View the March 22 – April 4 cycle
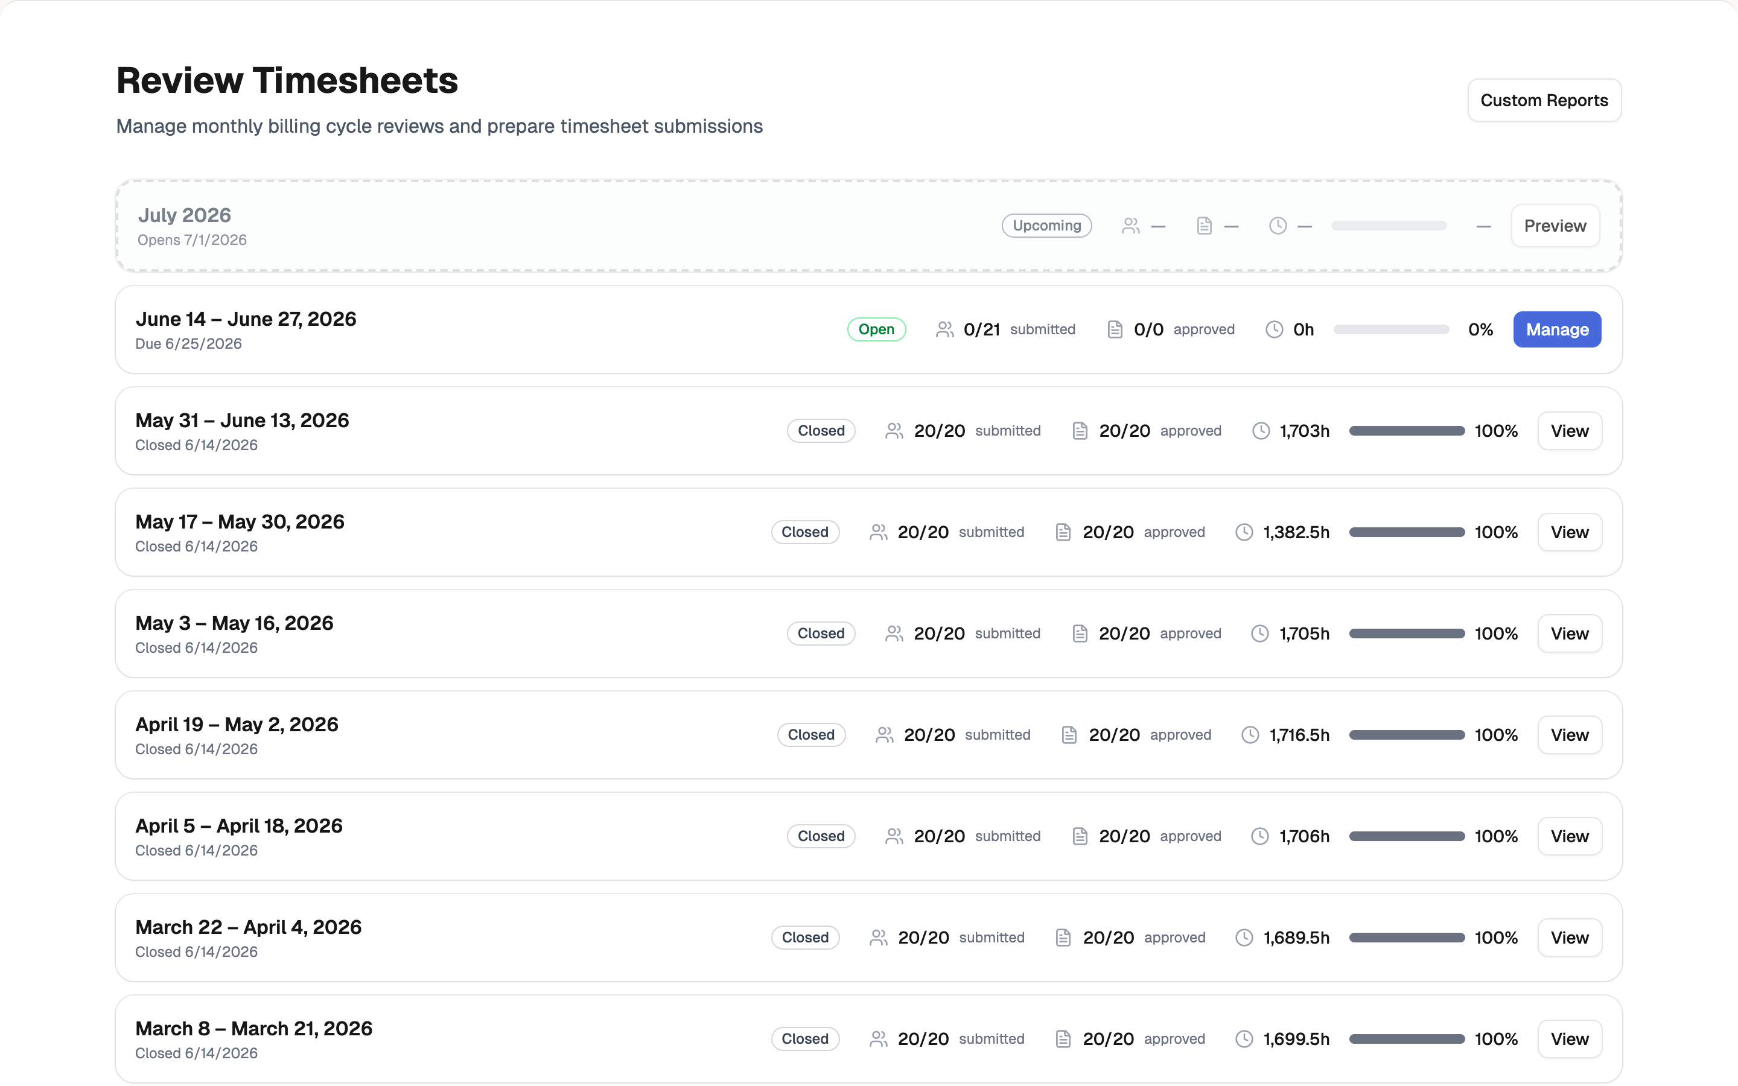The height and width of the screenshot is (1086, 1738). (1569, 938)
